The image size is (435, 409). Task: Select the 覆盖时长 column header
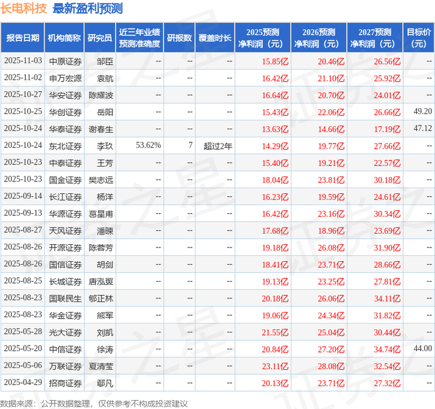click(x=215, y=38)
